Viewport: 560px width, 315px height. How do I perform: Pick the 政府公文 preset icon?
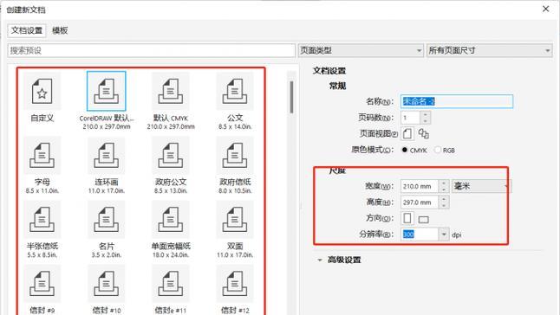171,156
